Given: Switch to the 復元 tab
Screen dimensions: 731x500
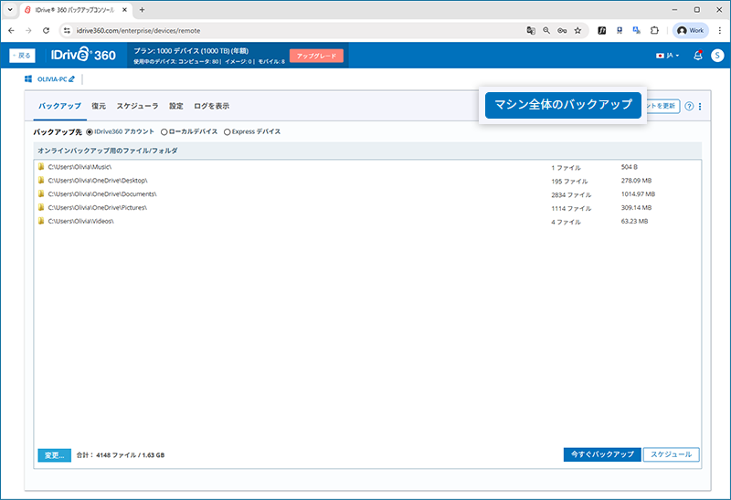Looking at the screenshot, I should coord(99,106).
